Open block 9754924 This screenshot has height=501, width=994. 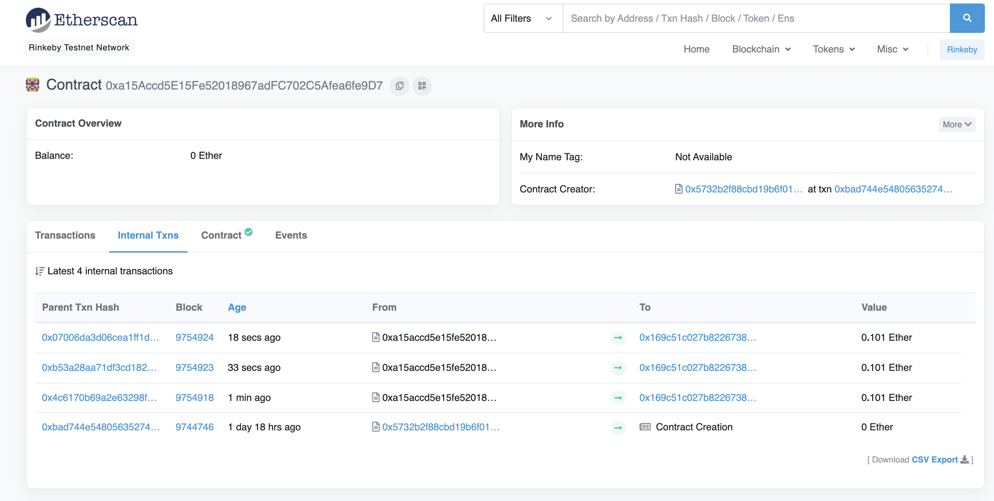[195, 337]
